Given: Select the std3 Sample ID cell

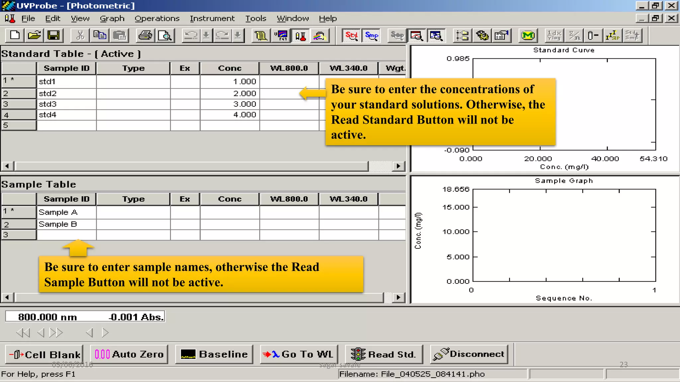Looking at the screenshot, I should pos(66,104).
